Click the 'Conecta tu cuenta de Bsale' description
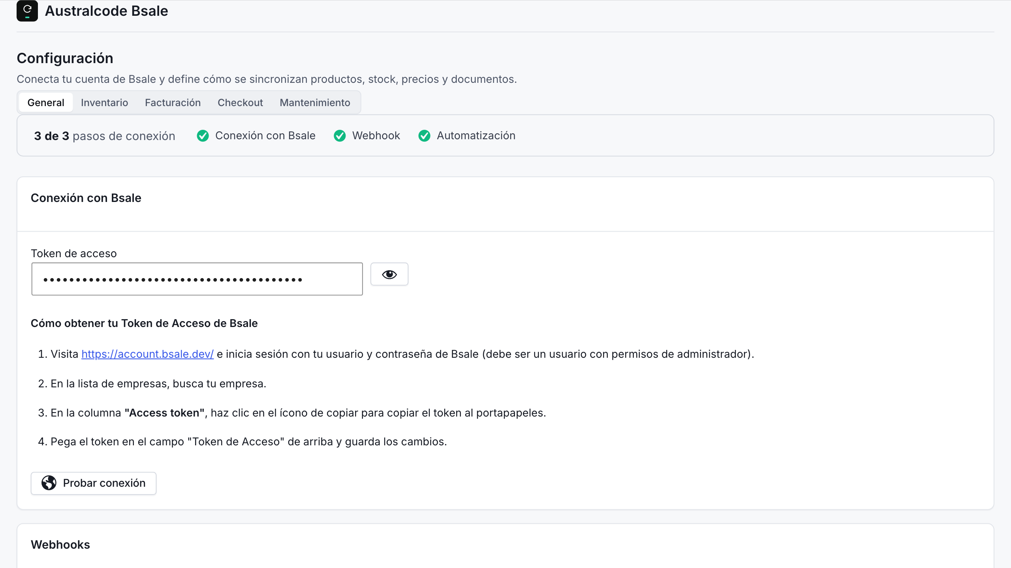Viewport: 1011px width, 568px height. (x=267, y=79)
